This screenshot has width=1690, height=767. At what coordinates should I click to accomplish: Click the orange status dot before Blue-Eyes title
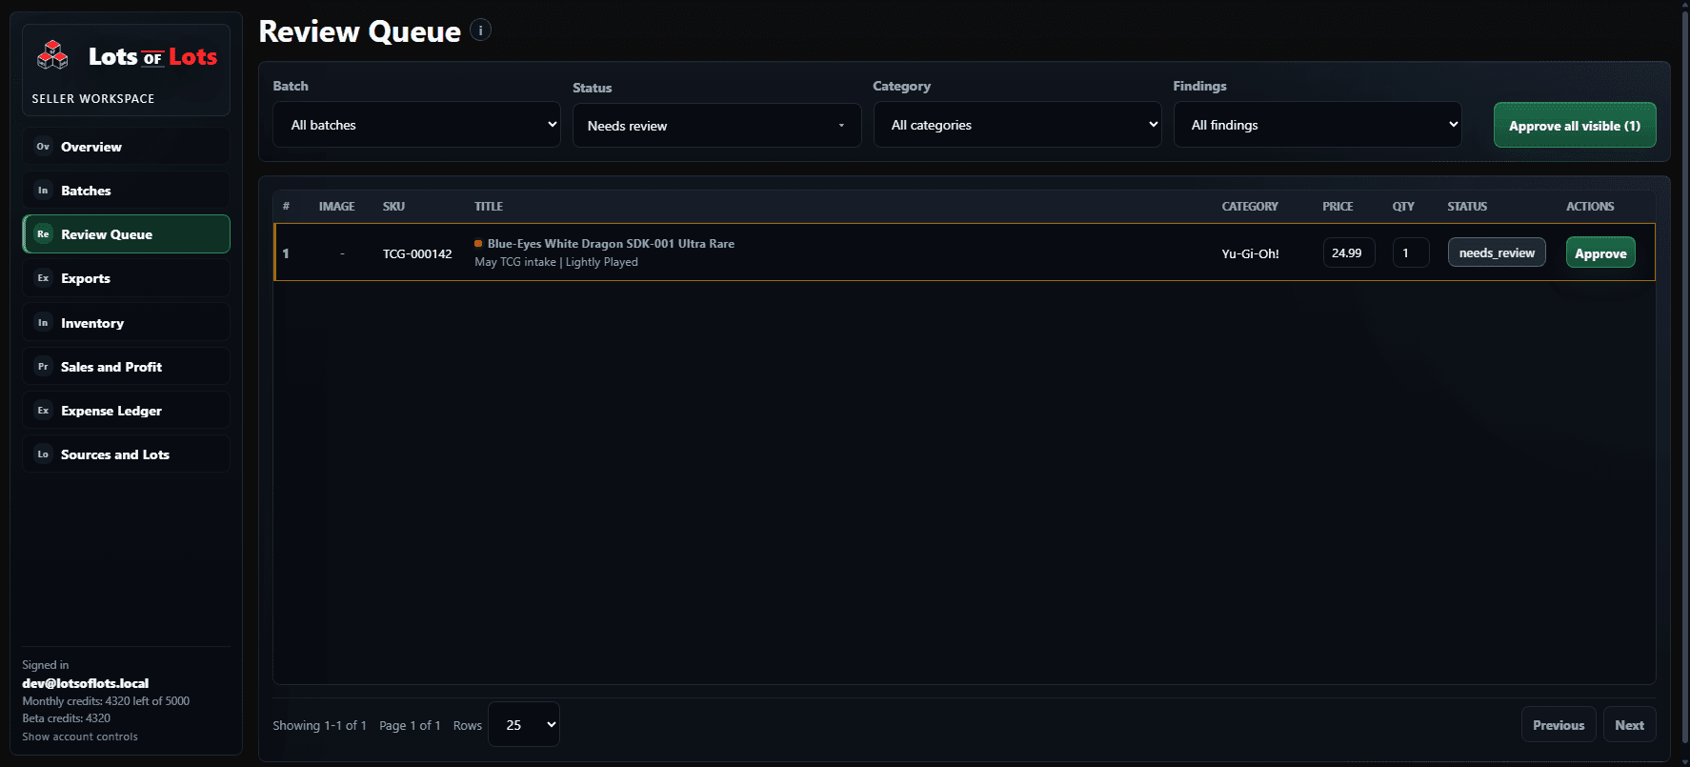coord(478,244)
